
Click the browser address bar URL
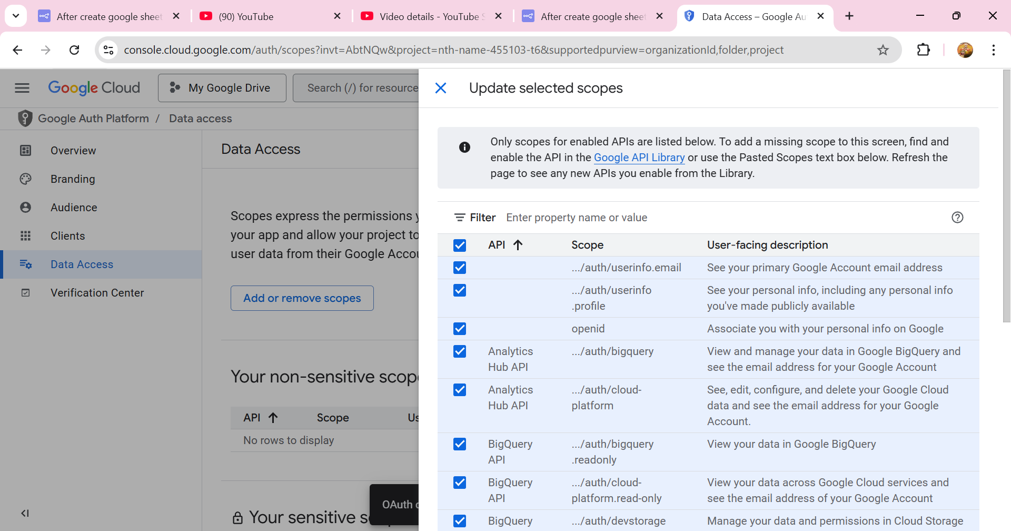coord(453,50)
